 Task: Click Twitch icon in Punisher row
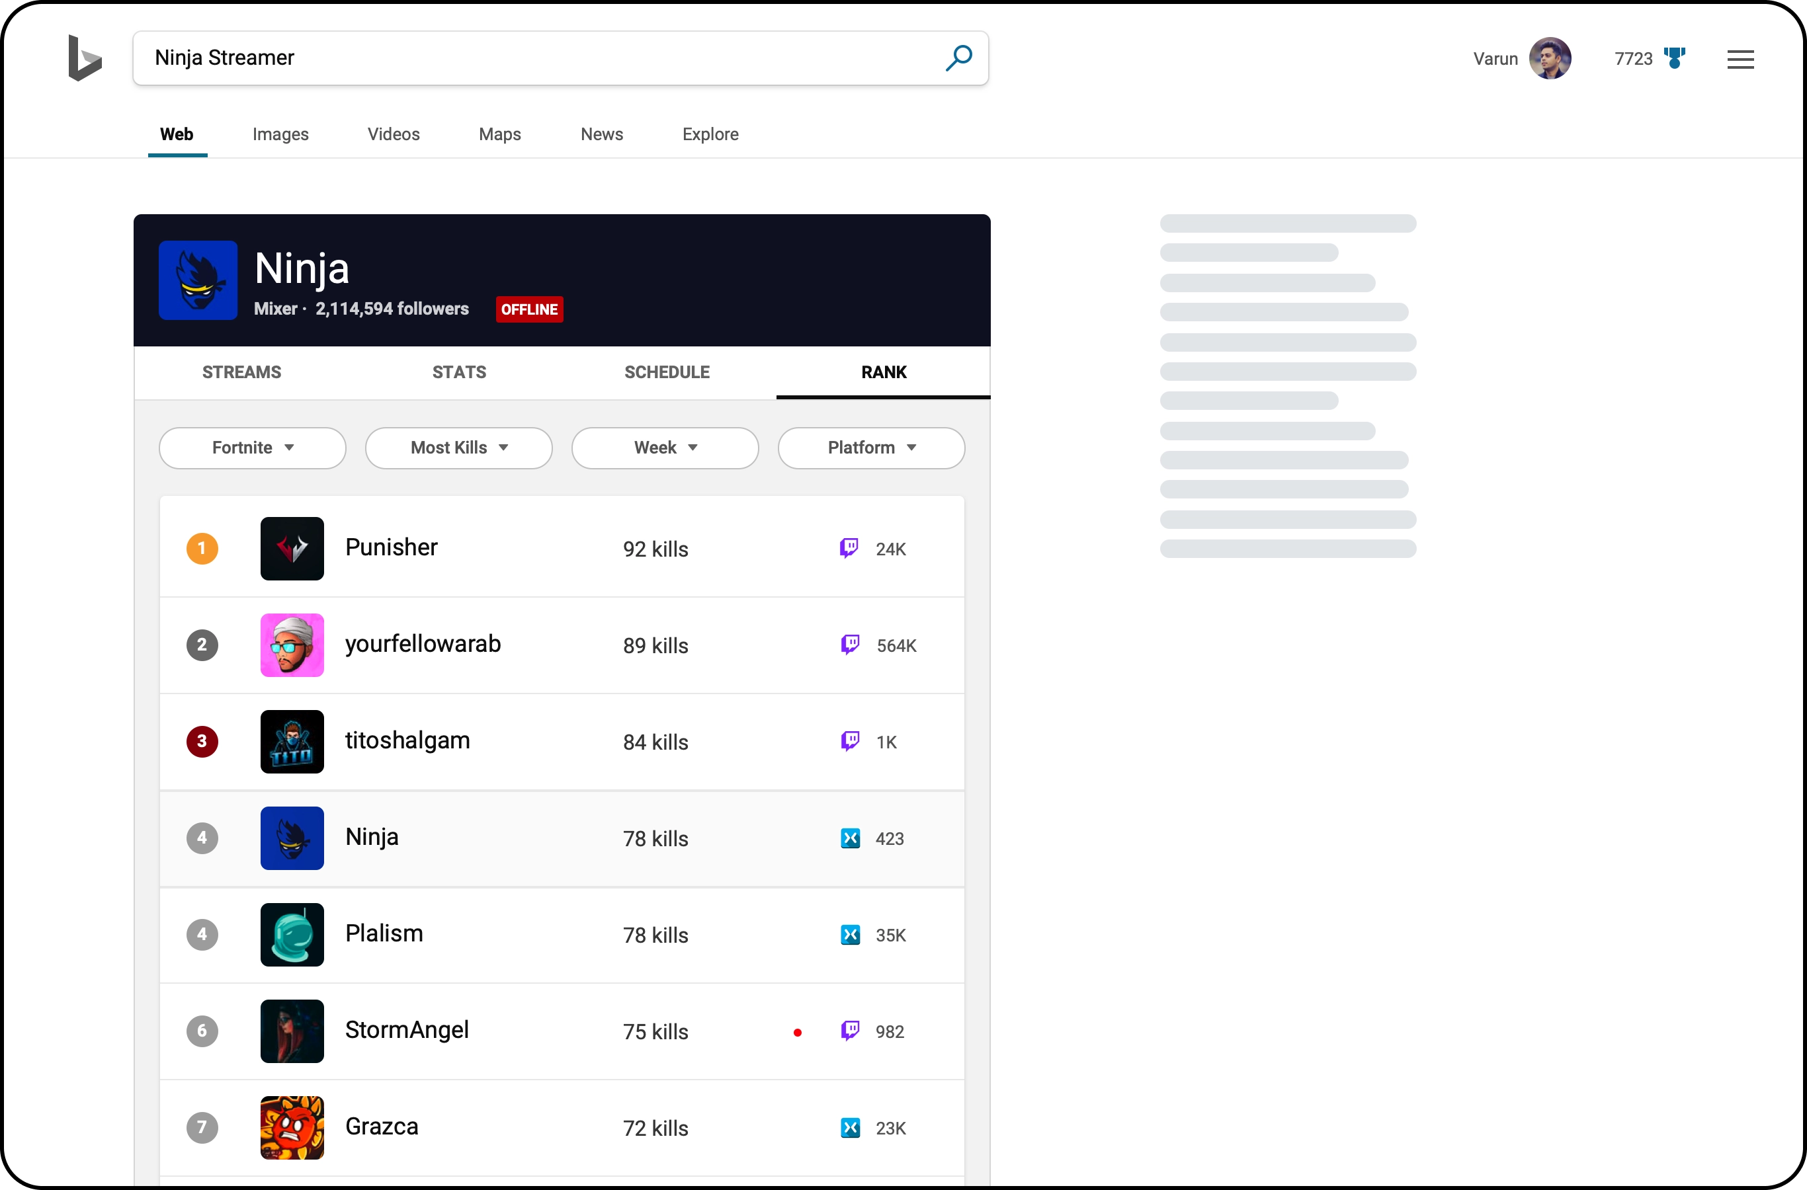pyautogui.click(x=849, y=549)
